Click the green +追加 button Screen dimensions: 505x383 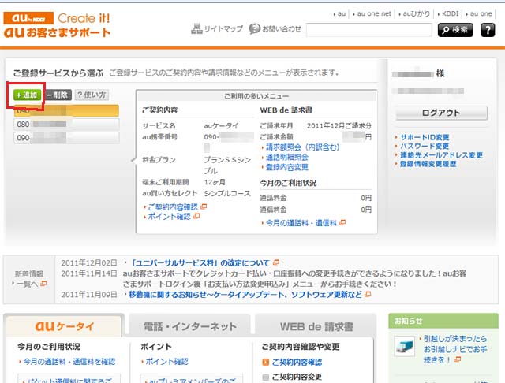point(27,95)
